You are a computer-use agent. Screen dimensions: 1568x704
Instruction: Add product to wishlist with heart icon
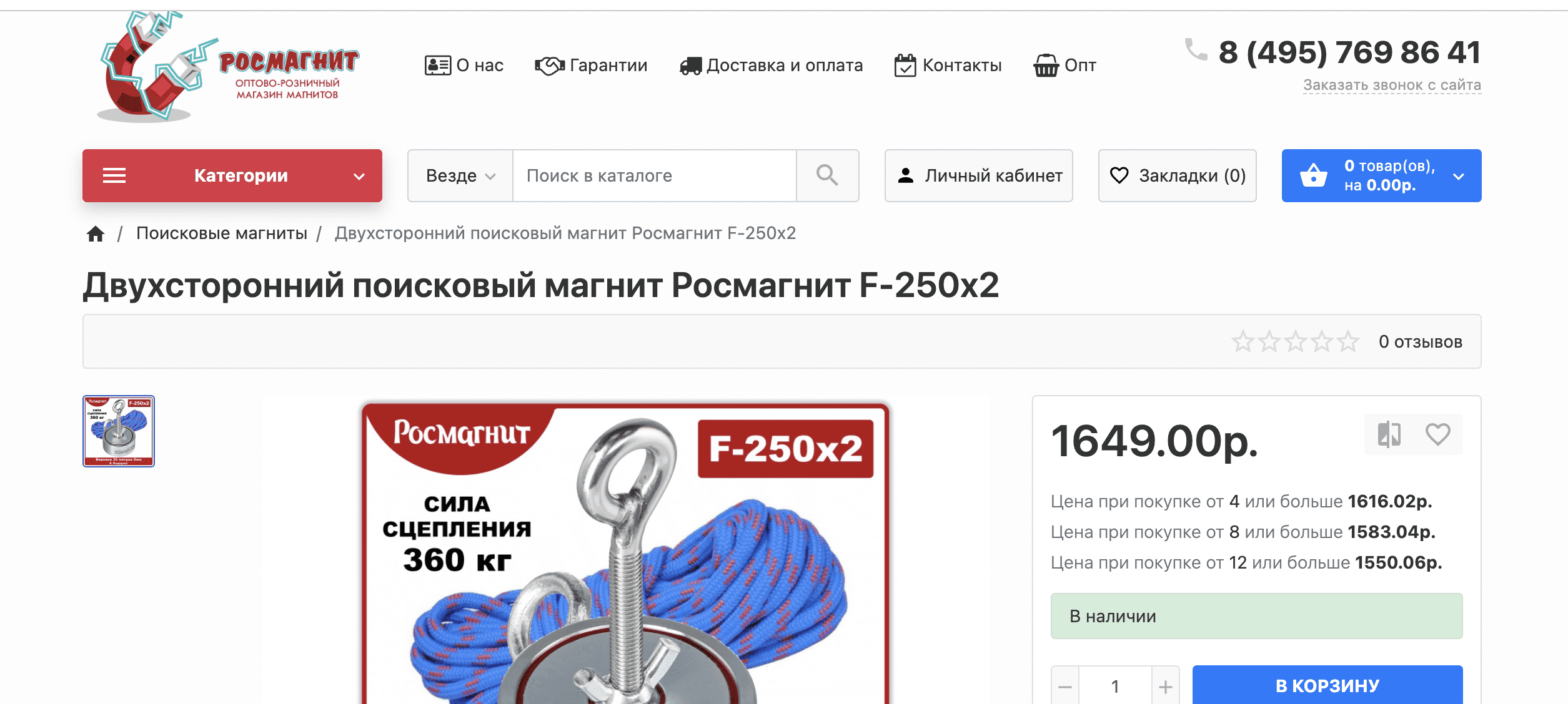pos(1437,434)
